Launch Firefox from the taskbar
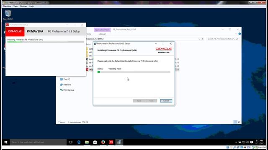The height and width of the screenshot is (150, 268). tap(103, 142)
